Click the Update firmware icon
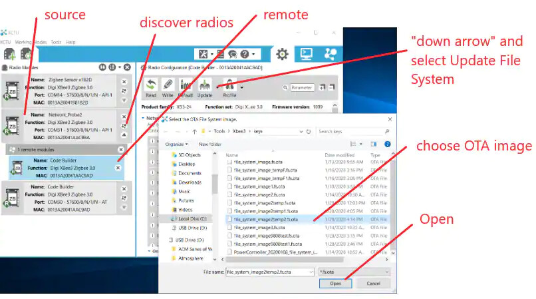Viewport: 536px width, 299px height. click(x=204, y=89)
